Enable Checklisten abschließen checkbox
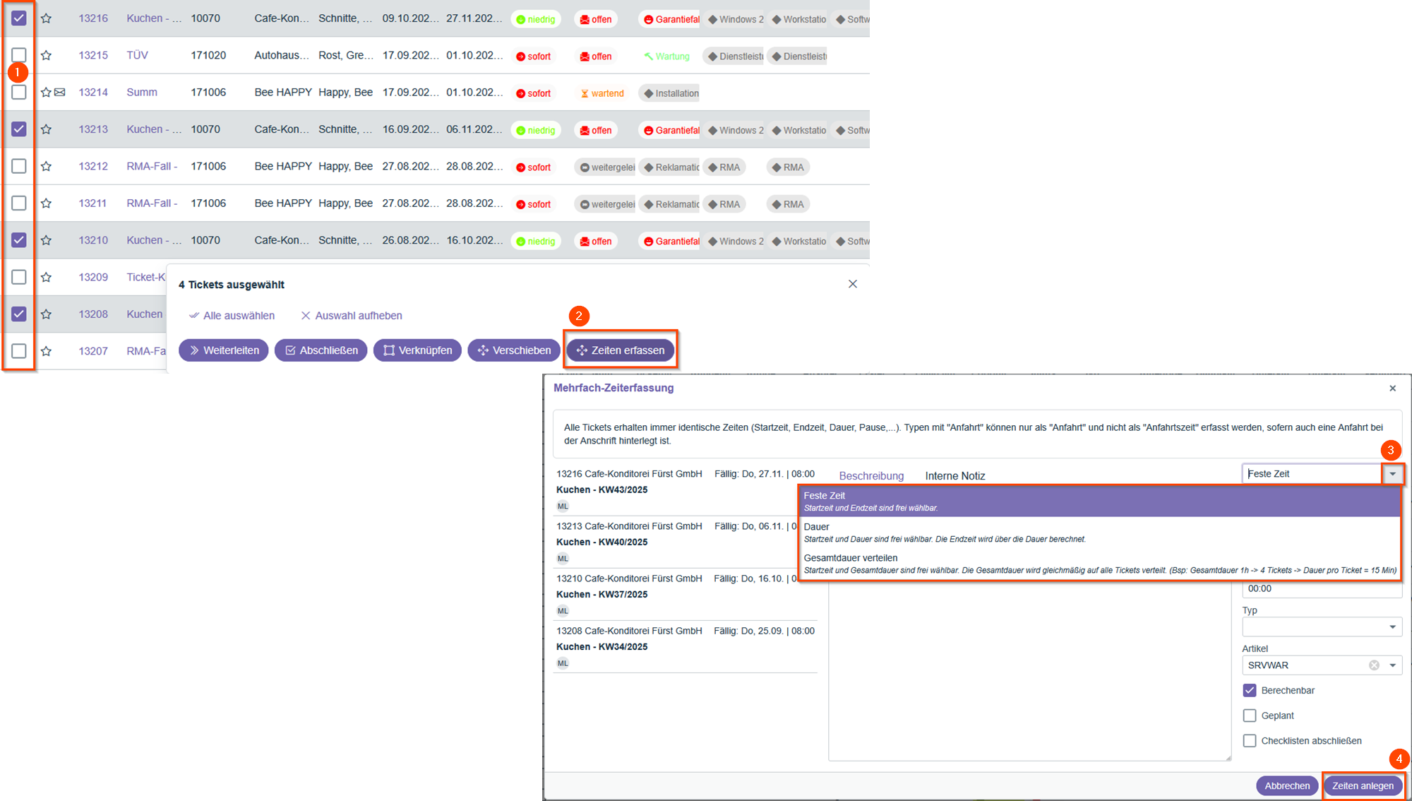The width and height of the screenshot is (1412, 801). (1250, 741)
